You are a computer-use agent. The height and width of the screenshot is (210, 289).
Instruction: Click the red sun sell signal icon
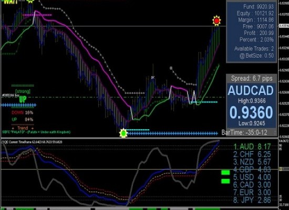click(x=216, y=20)
